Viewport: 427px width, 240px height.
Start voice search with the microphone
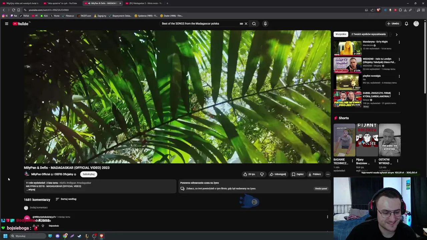point(265,24)
